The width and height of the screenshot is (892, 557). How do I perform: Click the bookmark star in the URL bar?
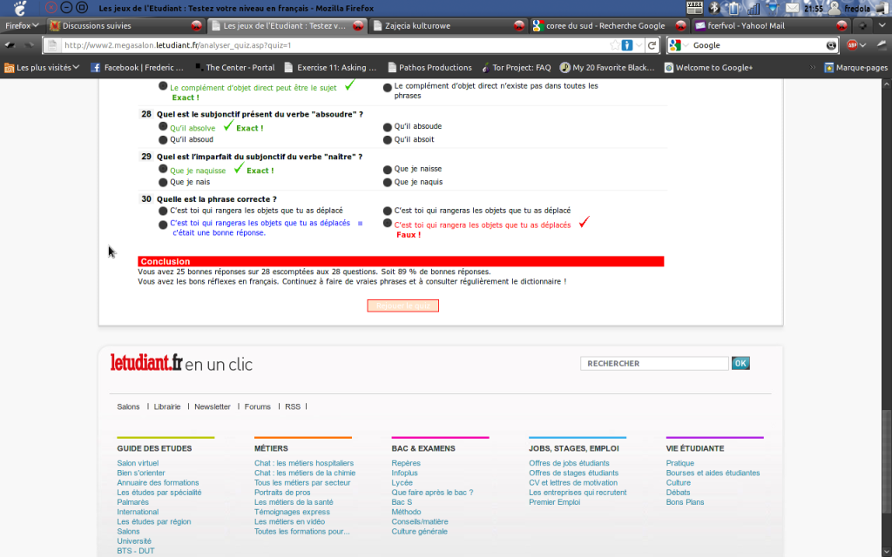coord(615,45)
